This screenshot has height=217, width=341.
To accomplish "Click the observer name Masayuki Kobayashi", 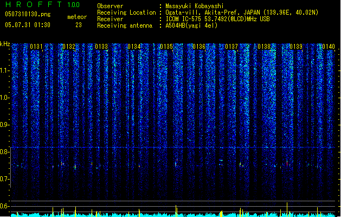I will [195, 6].
